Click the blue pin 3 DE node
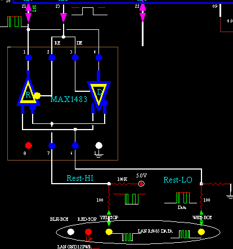The width and height of the screenshot is (233, 249). tap(75, 57)
